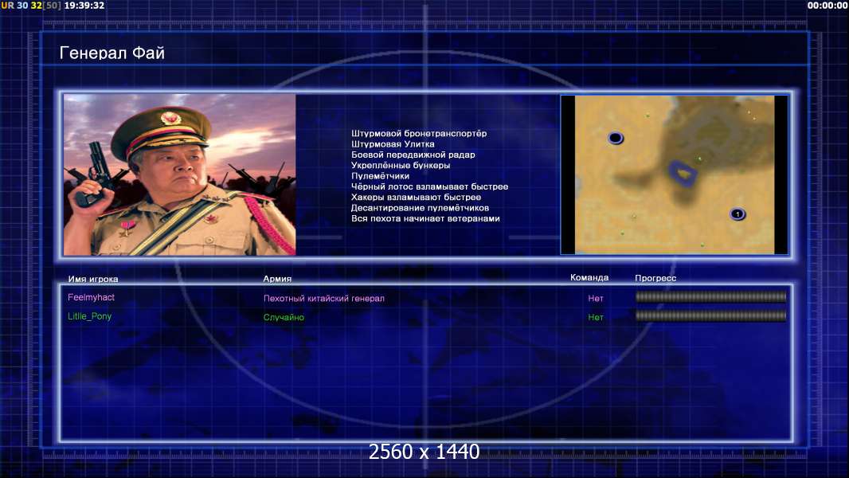This screenshot has height=478, width=849.
Task: Click 'Штурмовая Улитка' in the ability list
Action: [393, 144]
